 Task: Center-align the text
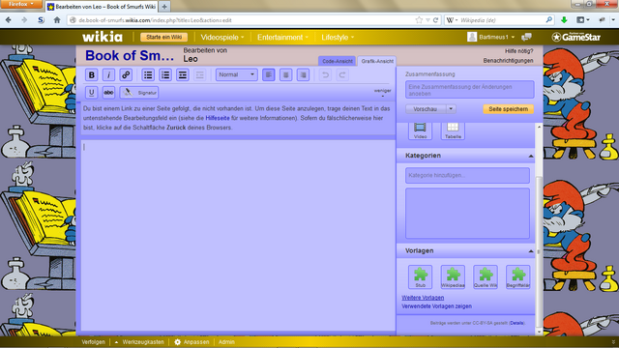click(286, 74)
